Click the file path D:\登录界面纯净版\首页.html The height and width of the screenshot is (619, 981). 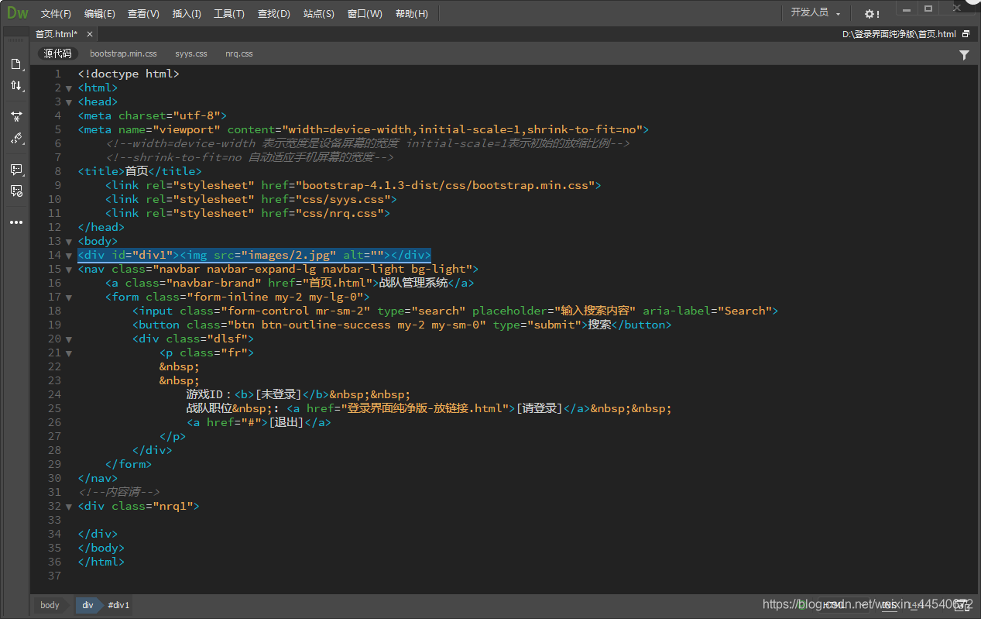(x=899, y=34)
